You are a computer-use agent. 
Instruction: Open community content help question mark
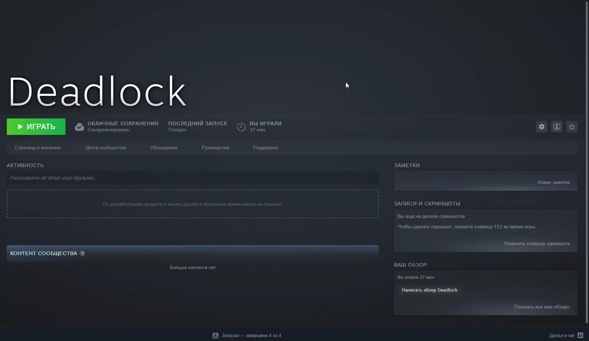[82, 253]
